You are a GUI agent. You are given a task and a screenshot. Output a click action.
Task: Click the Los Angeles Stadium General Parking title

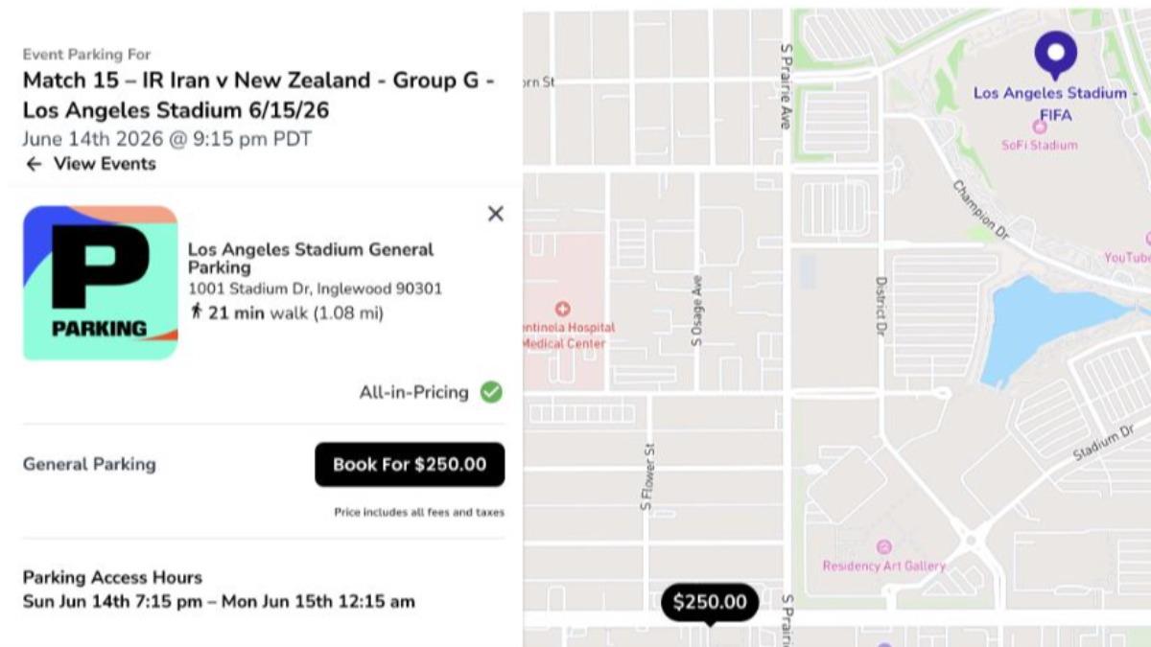[310, 258]
